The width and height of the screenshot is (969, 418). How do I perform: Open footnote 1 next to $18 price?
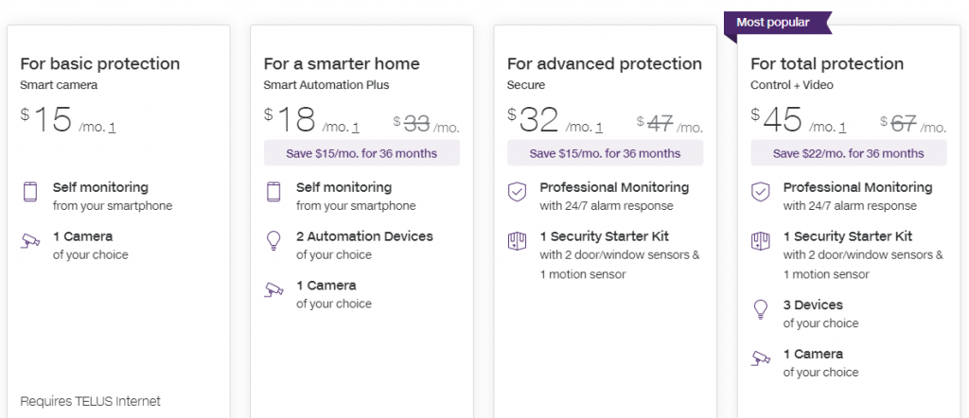pyautogui.click(x=356, y=128)
